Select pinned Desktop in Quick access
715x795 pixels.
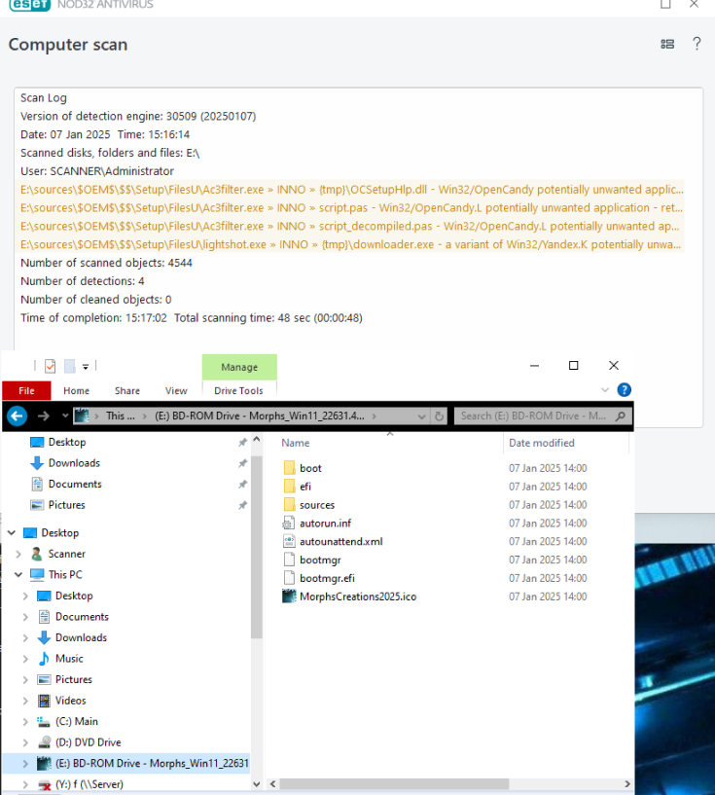click(x=67, y=442)
